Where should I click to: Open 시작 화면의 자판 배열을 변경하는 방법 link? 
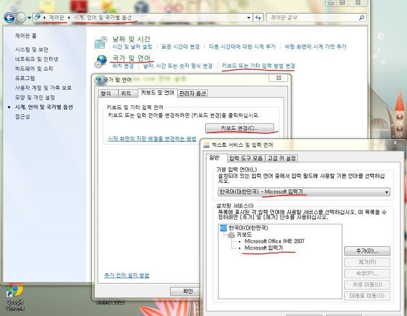(x=152, y=139)
